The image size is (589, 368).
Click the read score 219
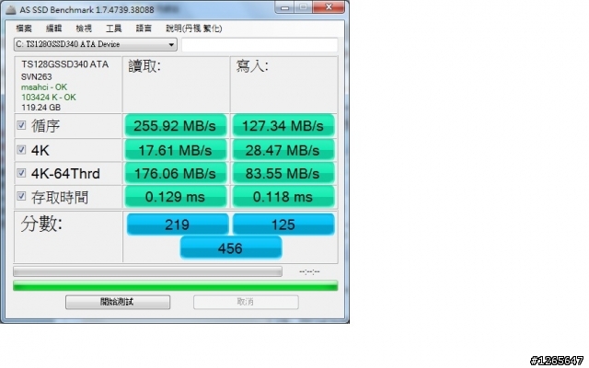pyautogui.click(x=178, y=224)
